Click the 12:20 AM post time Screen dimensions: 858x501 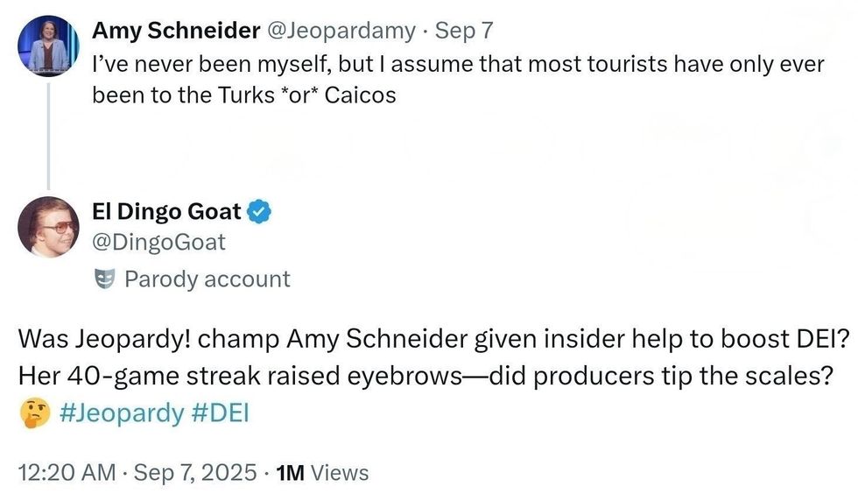tap(67, 473)
